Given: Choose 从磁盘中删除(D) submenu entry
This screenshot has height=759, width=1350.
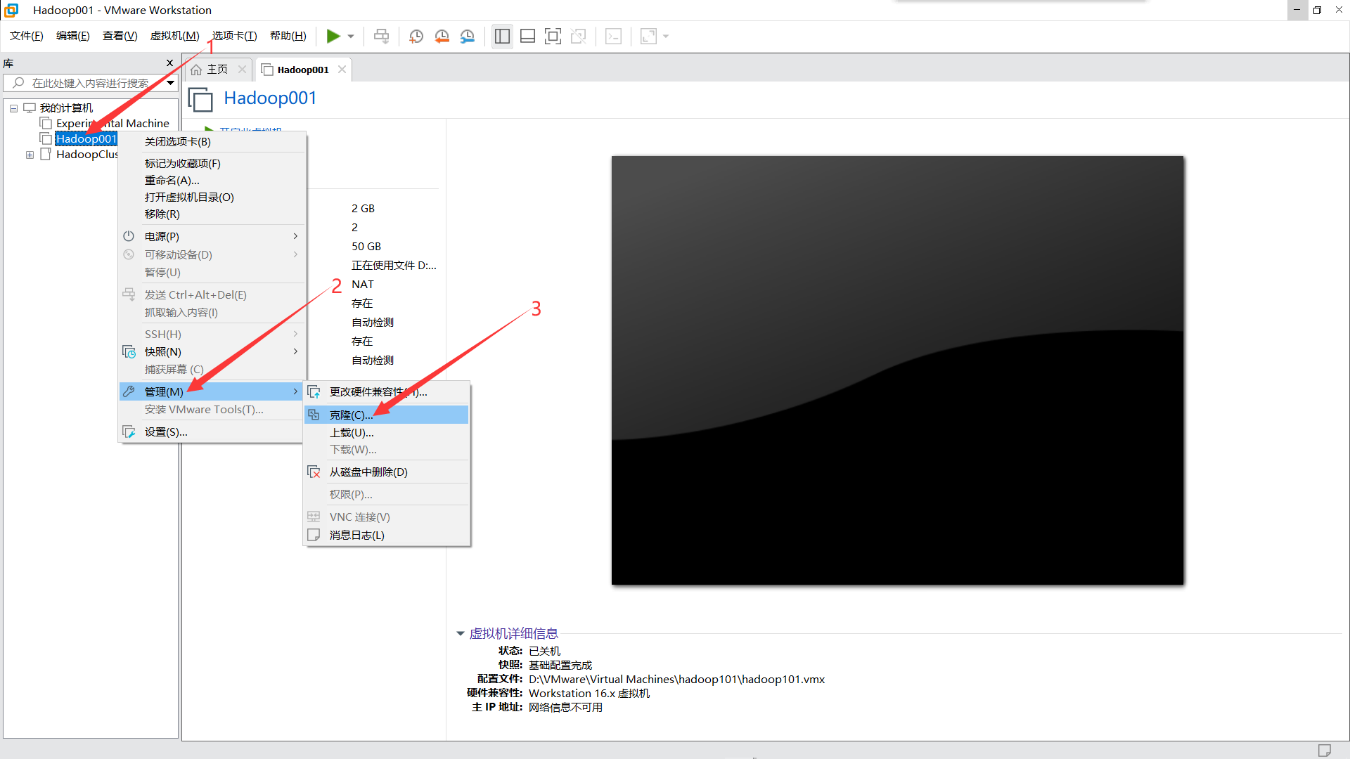Looking at the screenshot, I should (387, 472).
